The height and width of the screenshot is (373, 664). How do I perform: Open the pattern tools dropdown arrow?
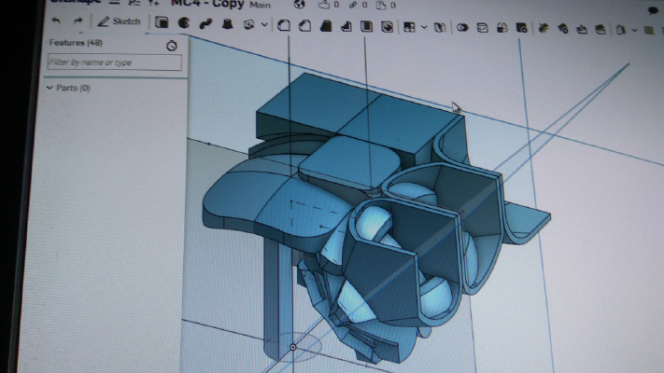(424, 27)
